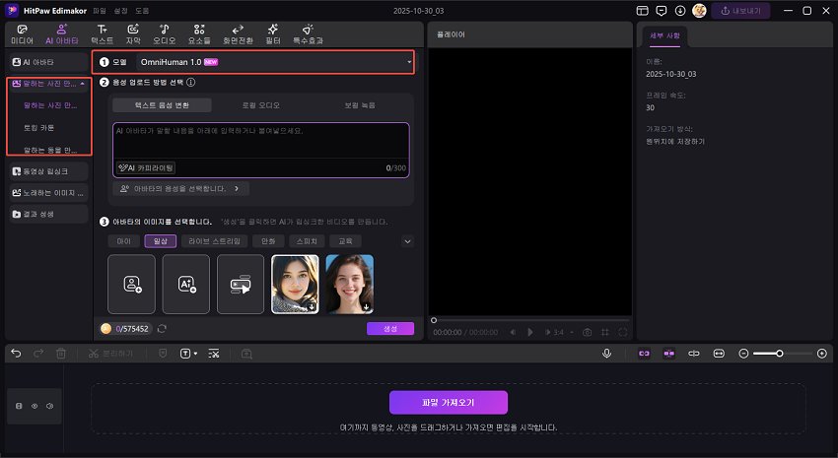Open the 결과 생성 sidebar item
Image resolution: width=838 pixels, height=458 pixels.
[x=48, y=214]
